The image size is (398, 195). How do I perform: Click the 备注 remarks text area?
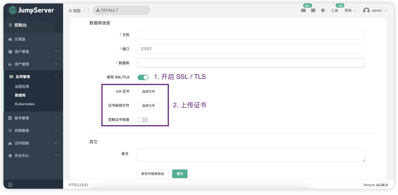(251, 155)
